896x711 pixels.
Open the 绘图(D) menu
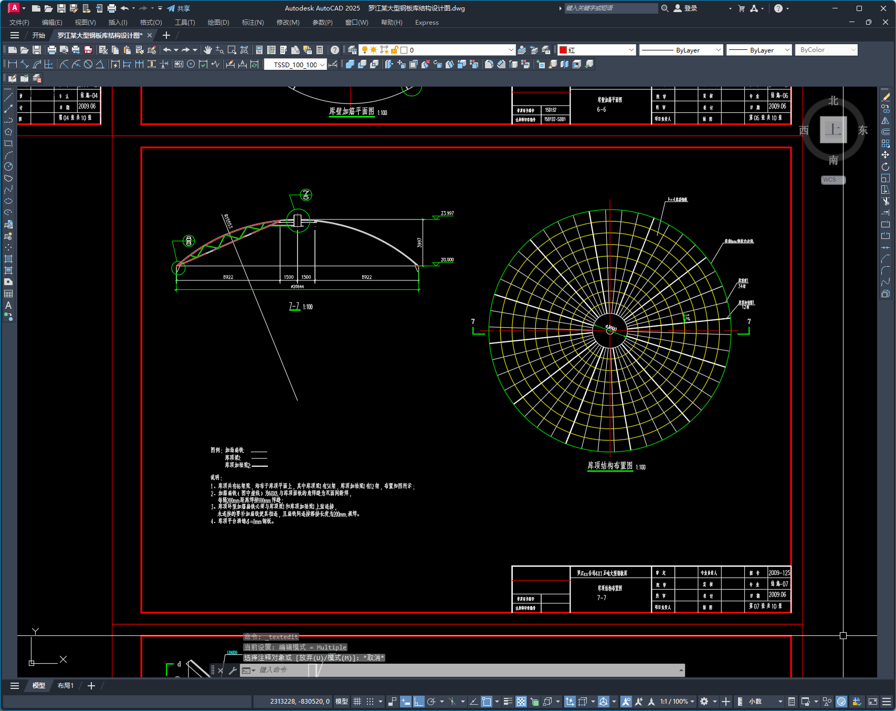pyautogui.click(x=218, y=23)
